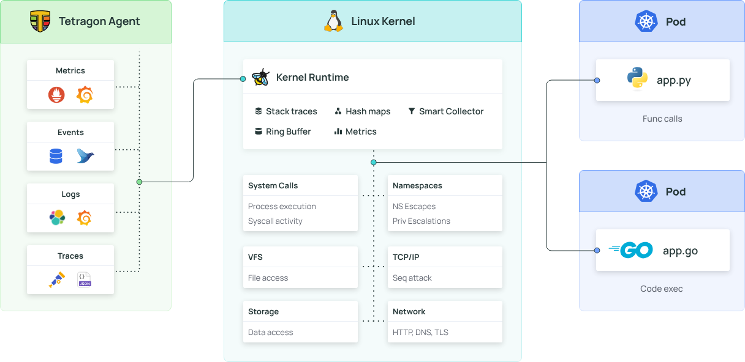Click the Linux penguin icon
This screenshot has height=362, width=745.
[x=333, y=21]
